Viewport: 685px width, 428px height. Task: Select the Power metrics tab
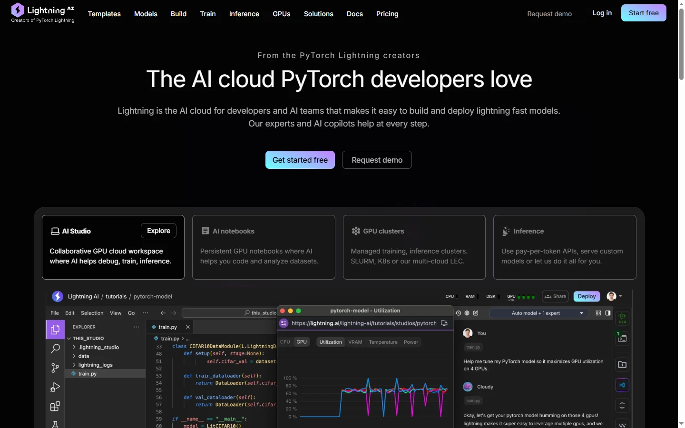click(x=411, y=342)
